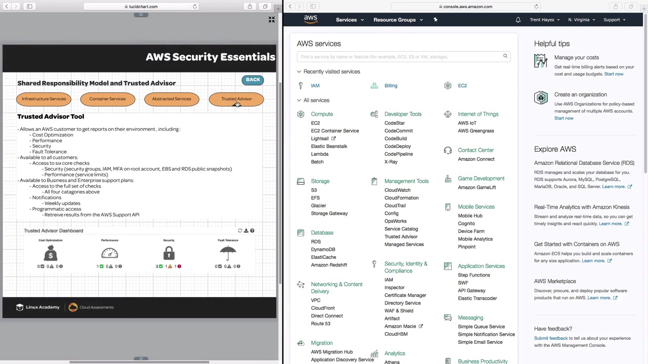Collapse the Recently visited services section
The height and width of the screenshot is (364, 648).
pyautogui.click(x=329, y=72)
